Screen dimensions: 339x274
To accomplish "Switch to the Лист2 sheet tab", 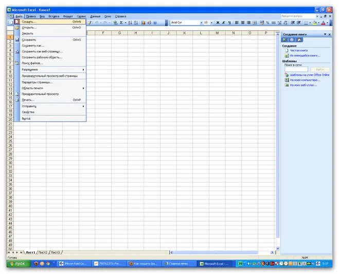I will 43,252.
